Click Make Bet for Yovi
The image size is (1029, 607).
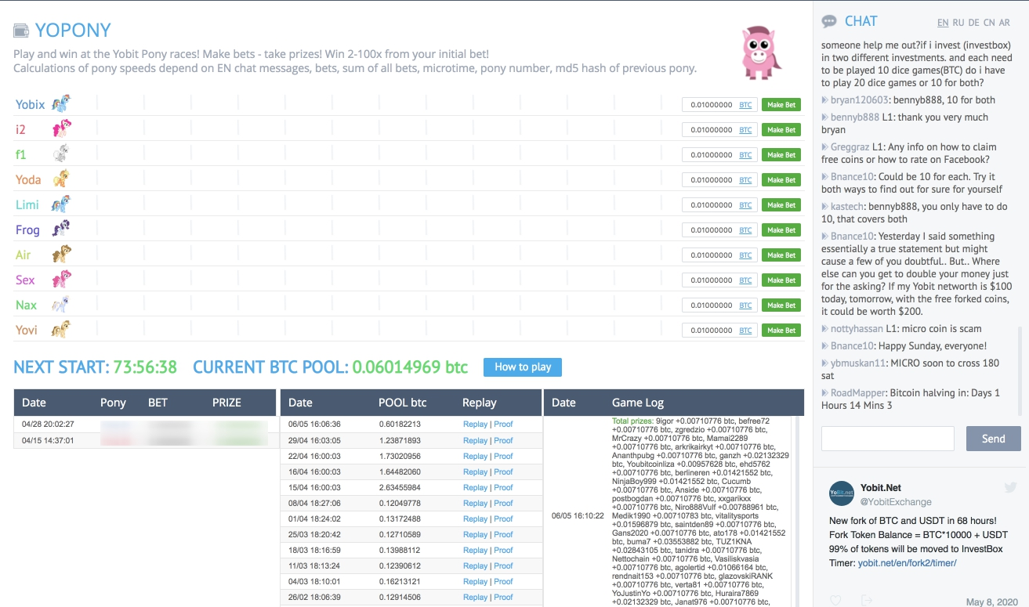[781, 331]
